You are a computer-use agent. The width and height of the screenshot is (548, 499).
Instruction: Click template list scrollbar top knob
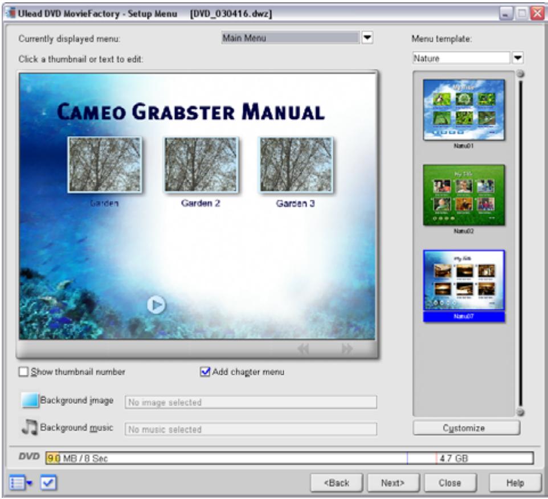(x=521, y=73)
